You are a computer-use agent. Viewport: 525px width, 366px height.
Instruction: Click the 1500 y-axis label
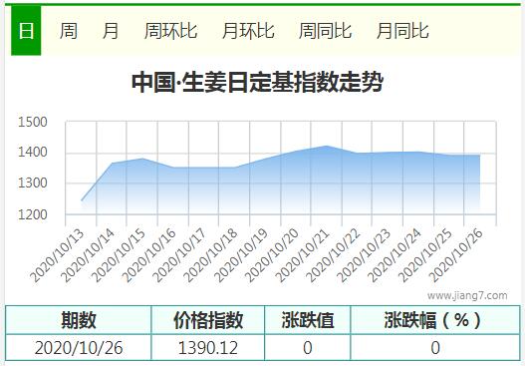[x=33, y=122]
